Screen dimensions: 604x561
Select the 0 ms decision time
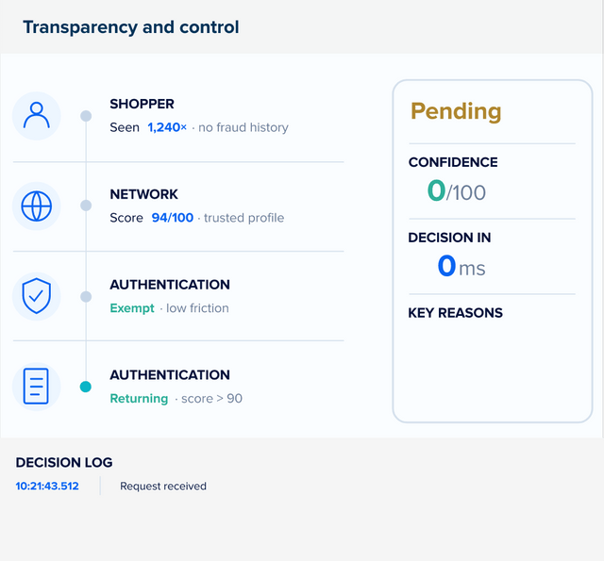point(461,266)
